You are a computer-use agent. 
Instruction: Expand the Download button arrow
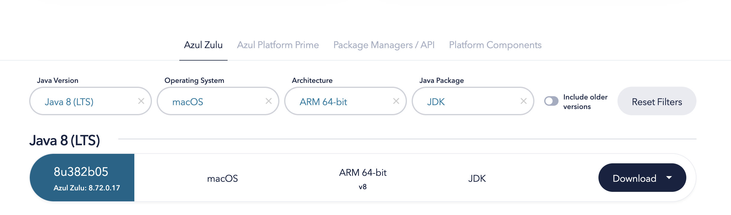click(x=669, y=178)
